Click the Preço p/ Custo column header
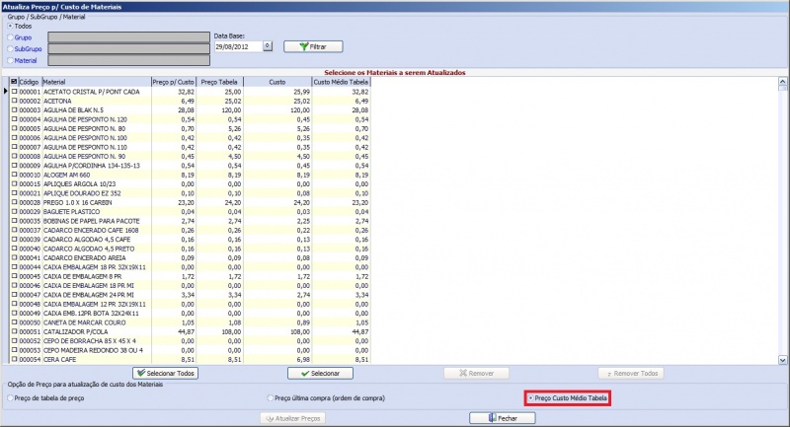 pos(174,82)
